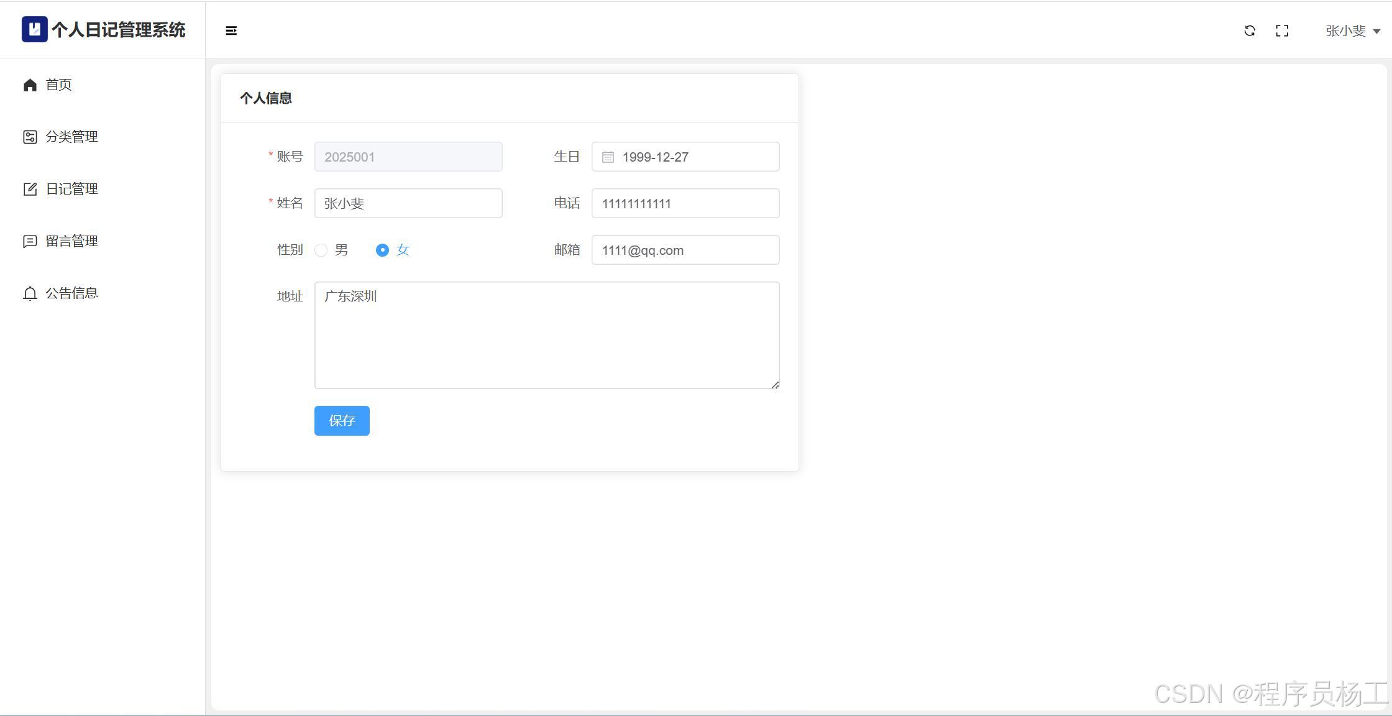Open 日记管理 menu item

point(71,189)
